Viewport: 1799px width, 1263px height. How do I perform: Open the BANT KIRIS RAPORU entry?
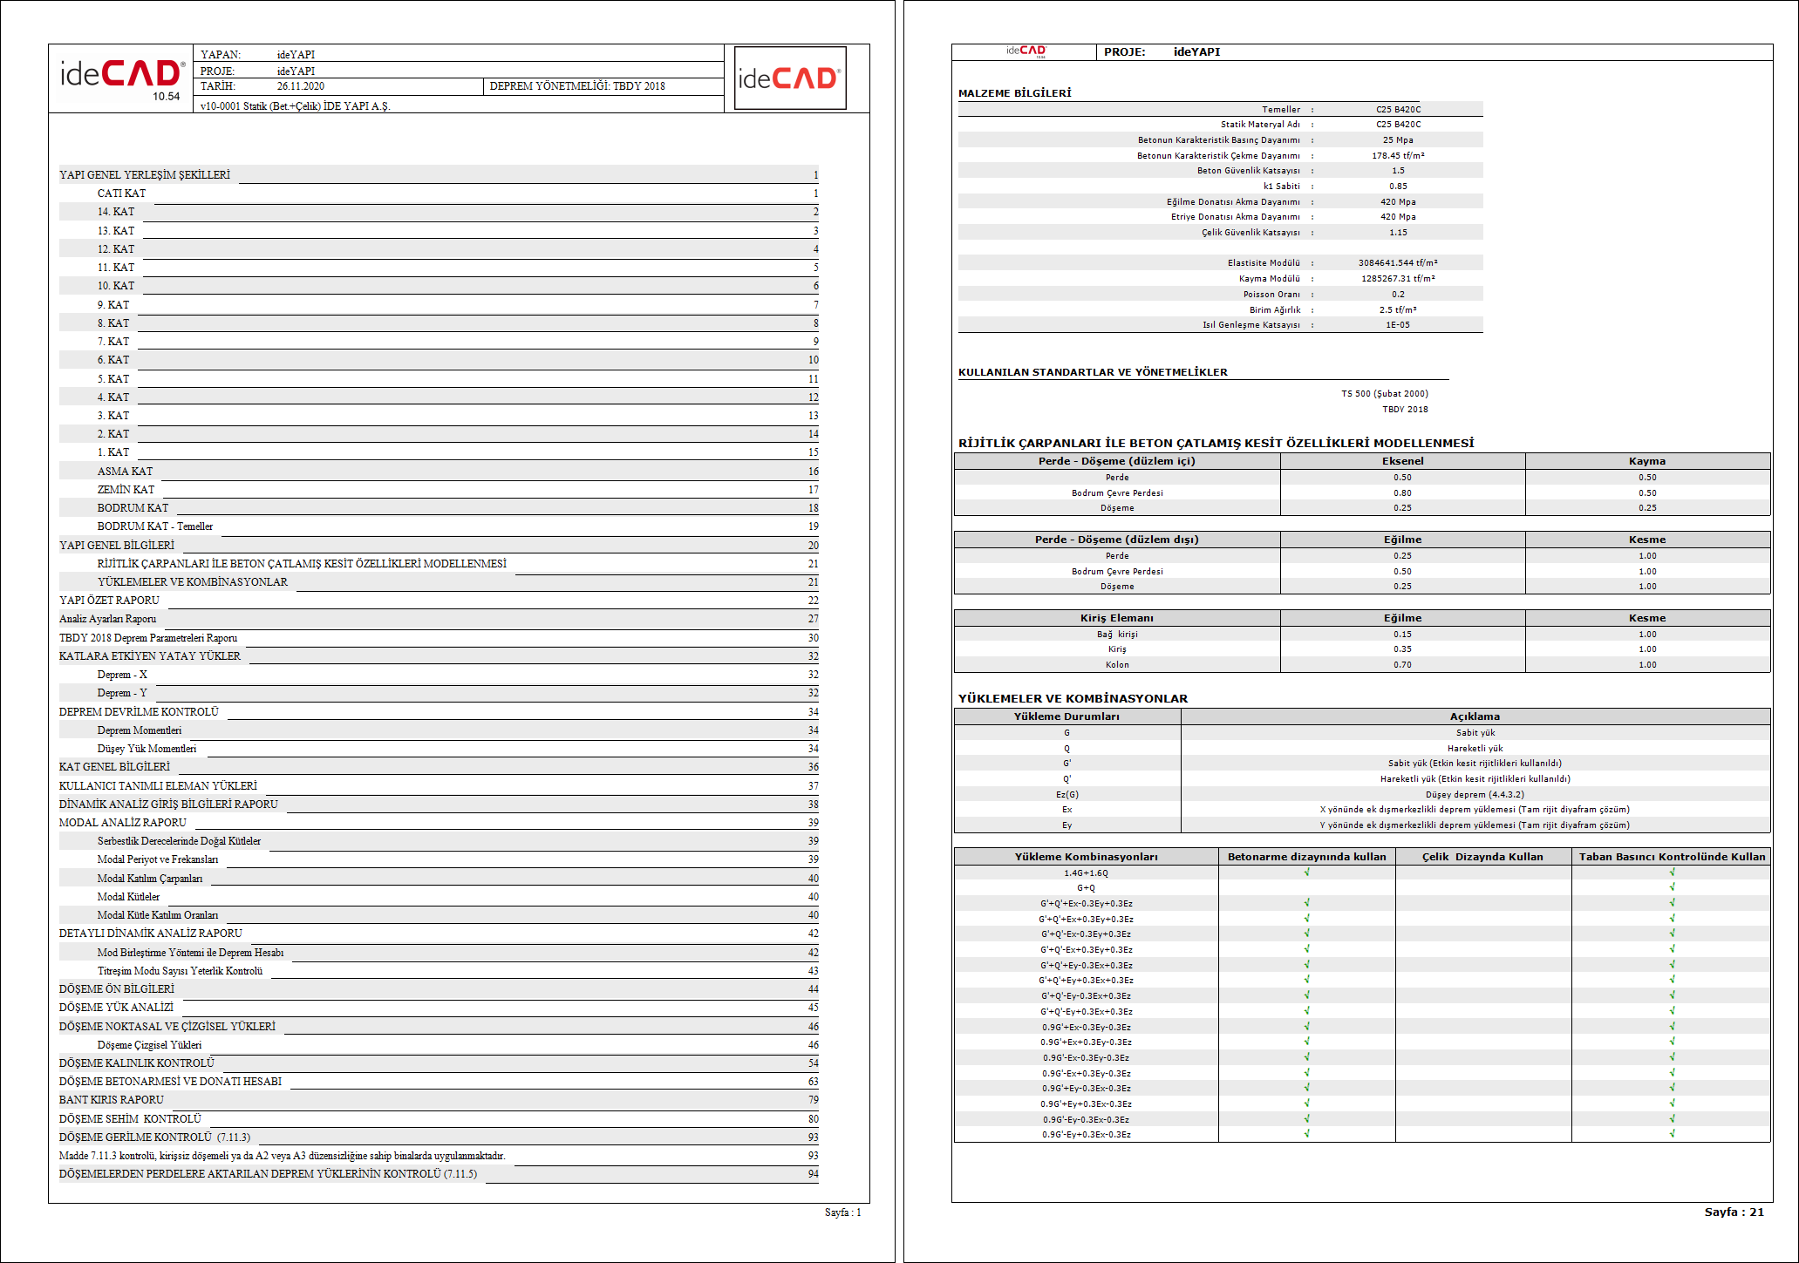click(112, 1100)
